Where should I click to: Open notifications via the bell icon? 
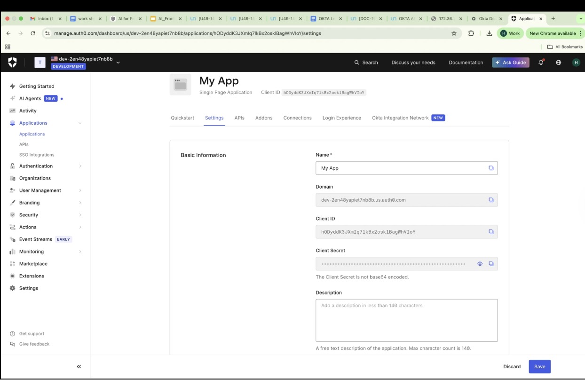tap(541, 62)
